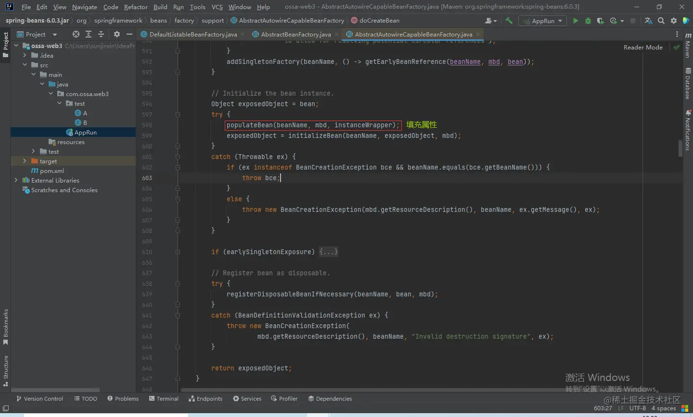693x417 pixels.
Task: Toggle the Project tool window stripe button
Action: point(6,44)
